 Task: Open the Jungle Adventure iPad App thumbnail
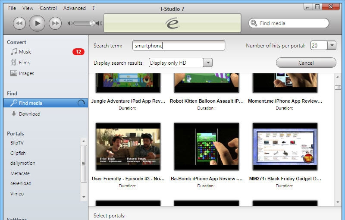point(128,83)
